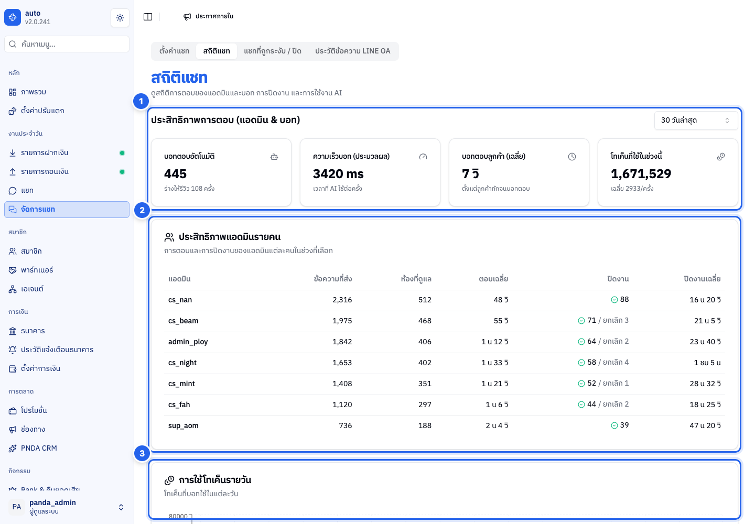755x524 pixels.
Task: Click the people icon beside ประสิทธิภาพแอดมินรายคน
Action: pyautogui.click(x=169, y=237)
